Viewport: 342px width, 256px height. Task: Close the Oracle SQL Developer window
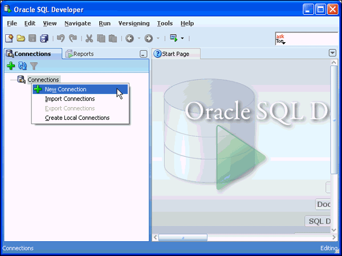pos(333,9)
